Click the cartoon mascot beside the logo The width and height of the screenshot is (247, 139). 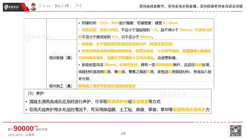coord(33,7)
